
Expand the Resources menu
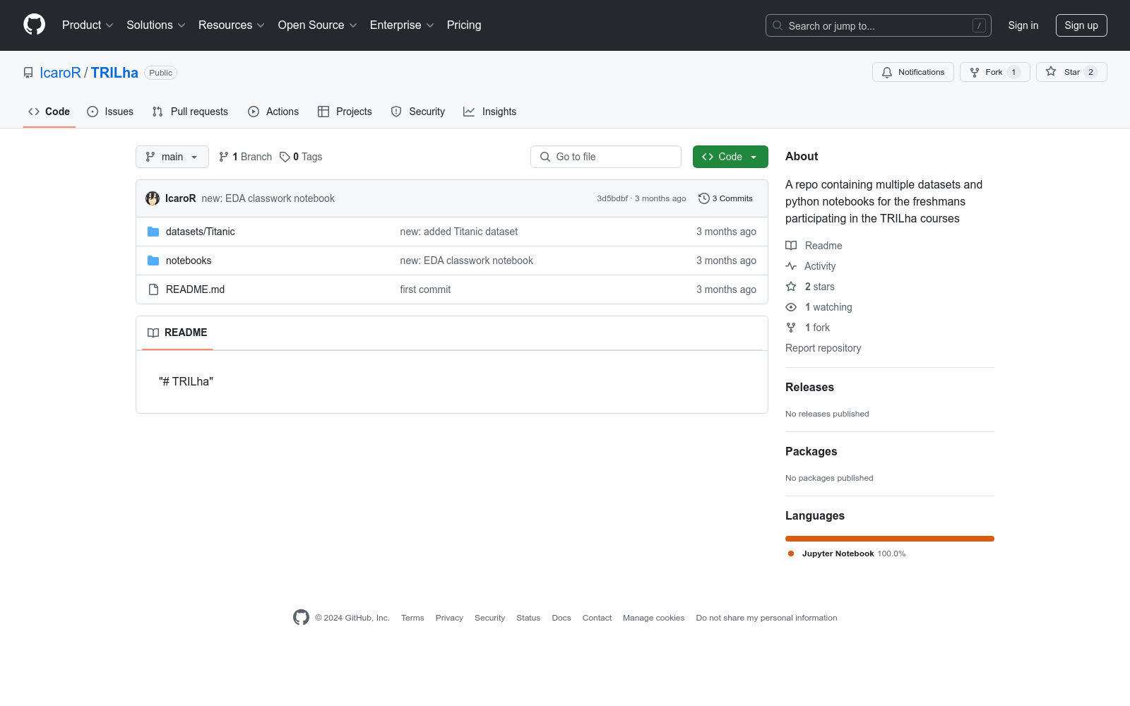(x=232, y=25)
